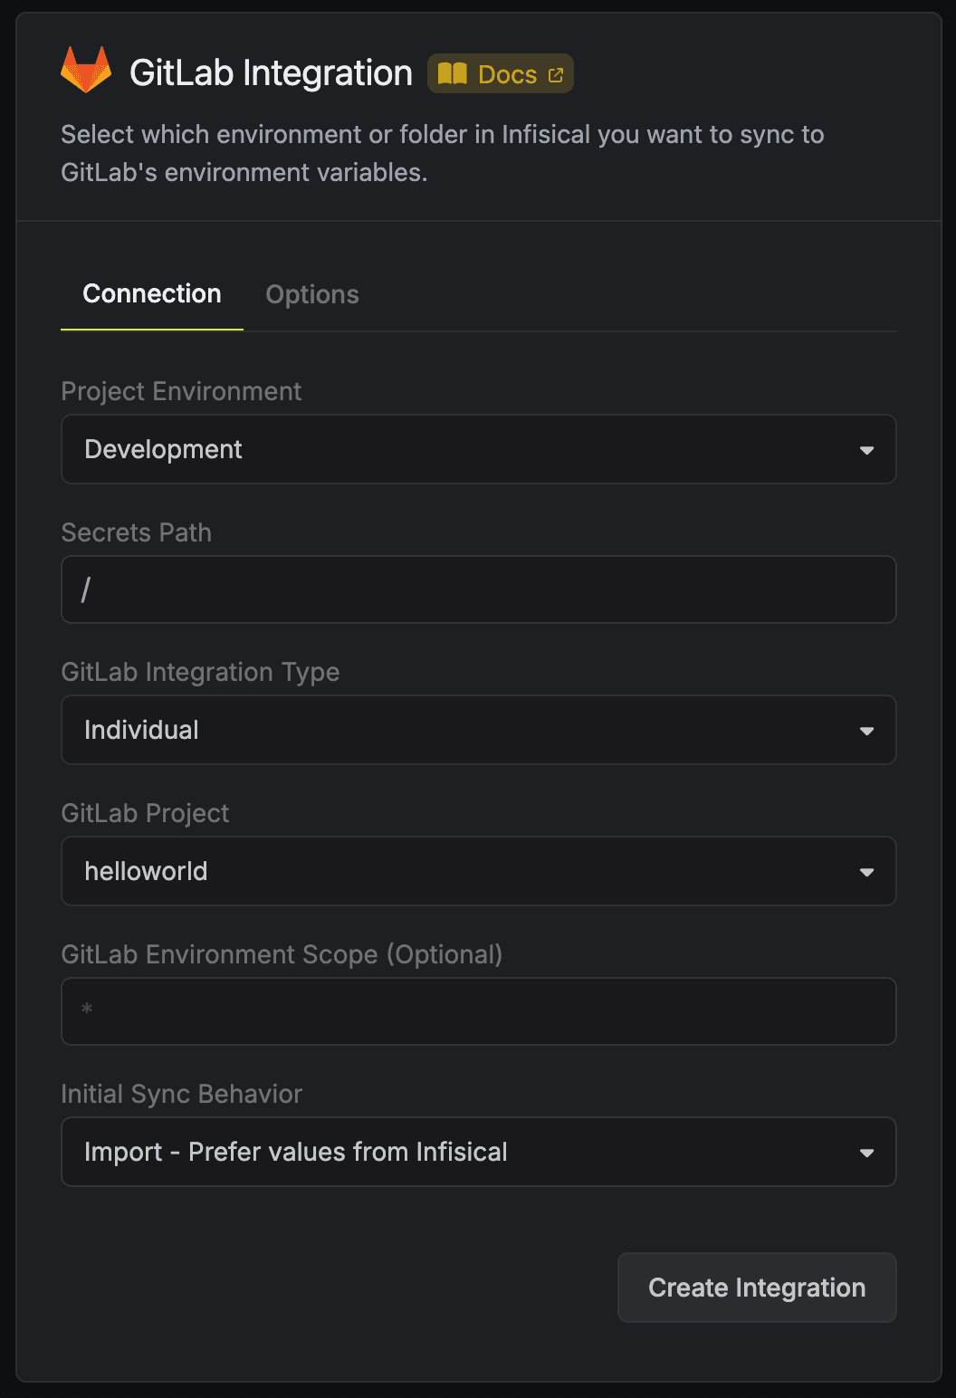The height and width of the screenshot is (1398, 956).
Task: Expand the GitLab Integration Type dropdown
Action: tap(478, 730)
